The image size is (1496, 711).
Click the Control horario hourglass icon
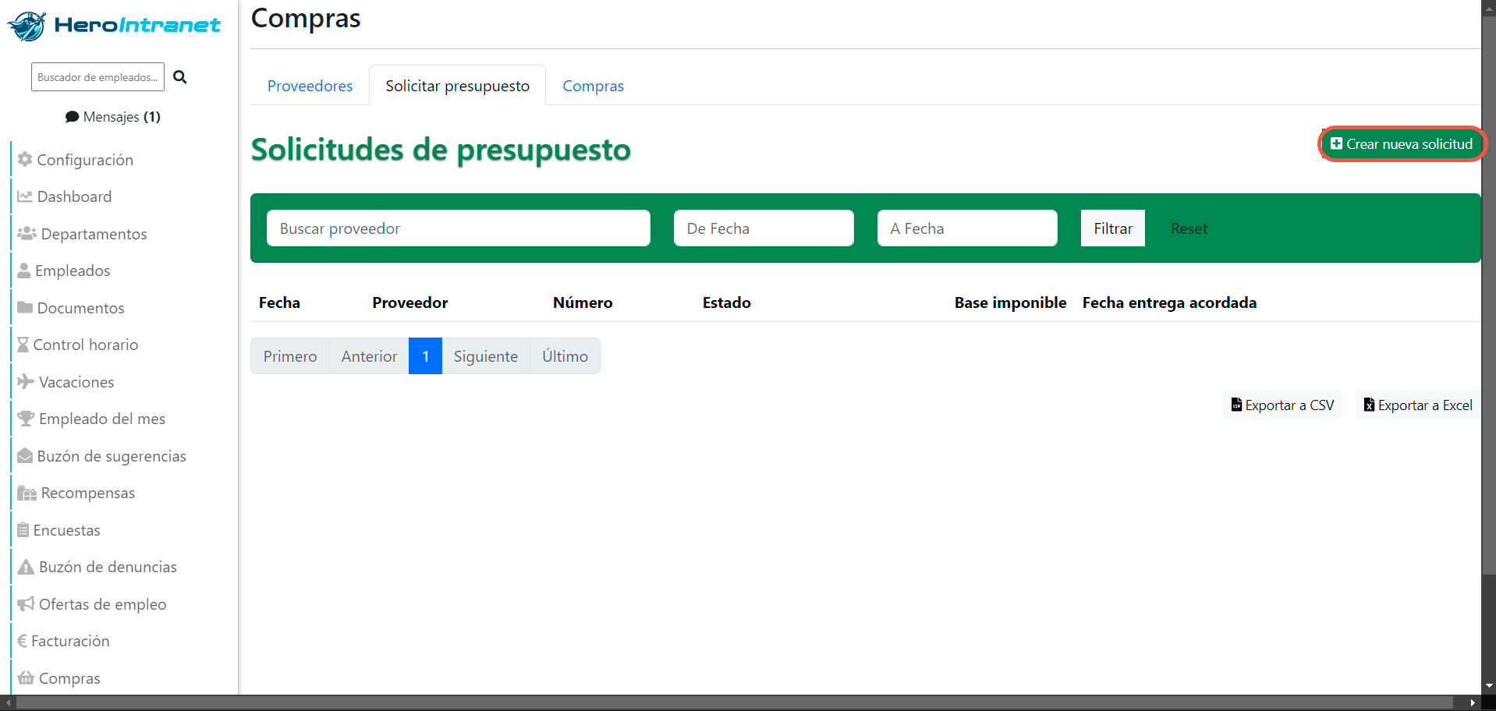click(x=23, y=345)
